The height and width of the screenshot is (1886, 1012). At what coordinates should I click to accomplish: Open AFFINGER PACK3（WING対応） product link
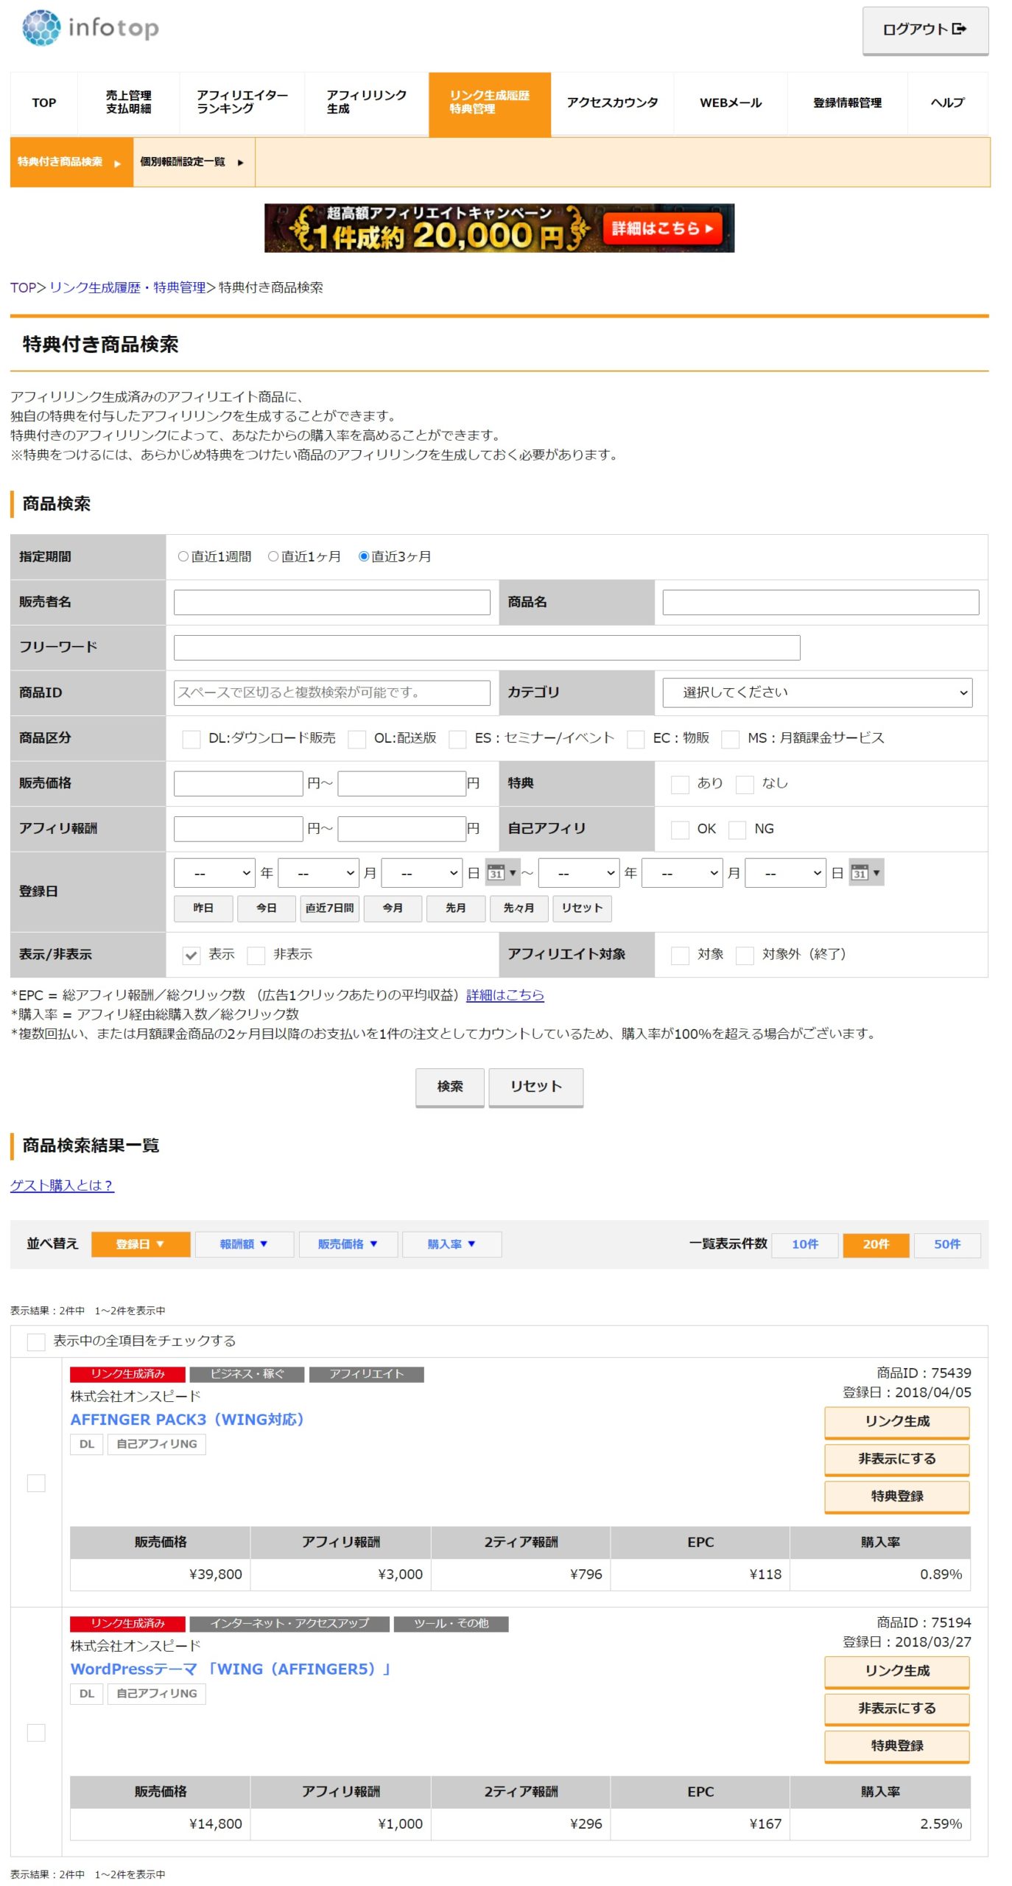(x=187, y=1420)
